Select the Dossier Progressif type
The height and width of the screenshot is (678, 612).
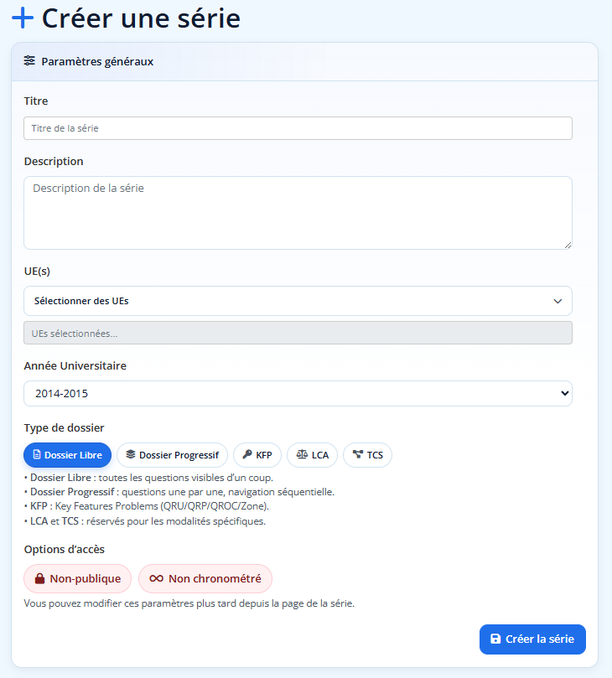pyautogui.click(x=172, y=455)
